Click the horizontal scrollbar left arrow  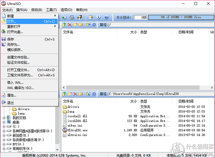click(x=64, y=87)
